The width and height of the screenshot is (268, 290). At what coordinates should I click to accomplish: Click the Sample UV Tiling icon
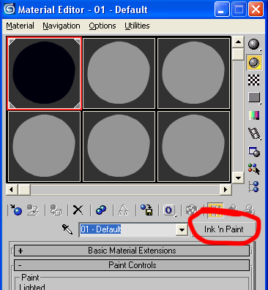click(254, 98)
